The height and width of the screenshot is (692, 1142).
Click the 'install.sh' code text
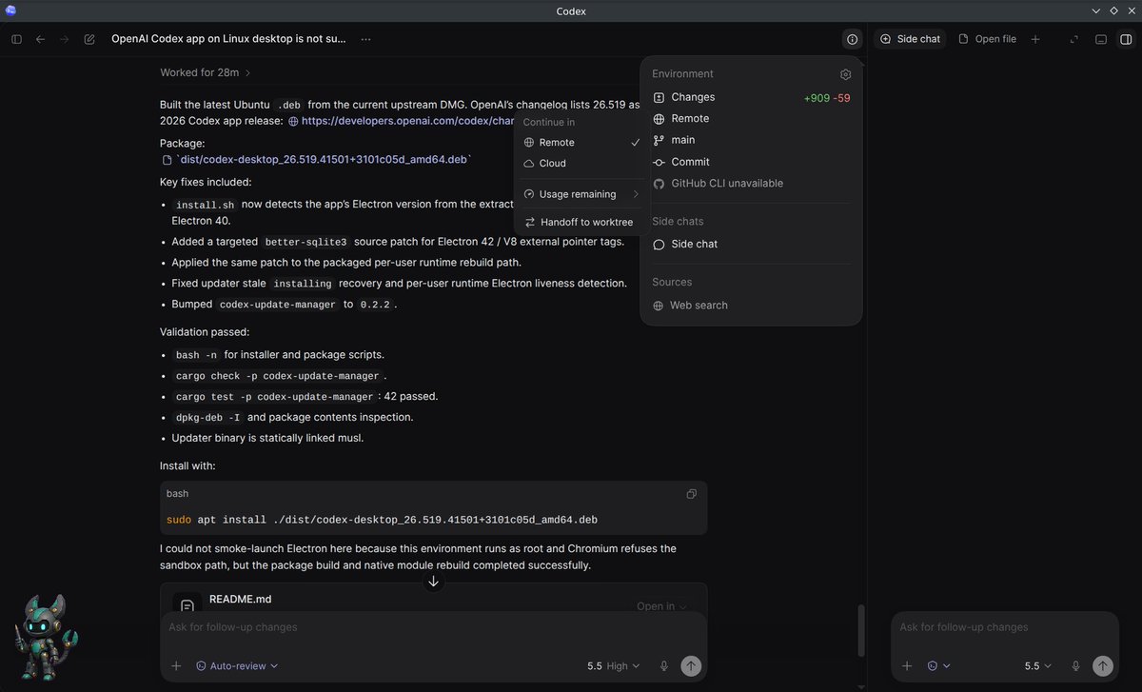click(205, 205)
